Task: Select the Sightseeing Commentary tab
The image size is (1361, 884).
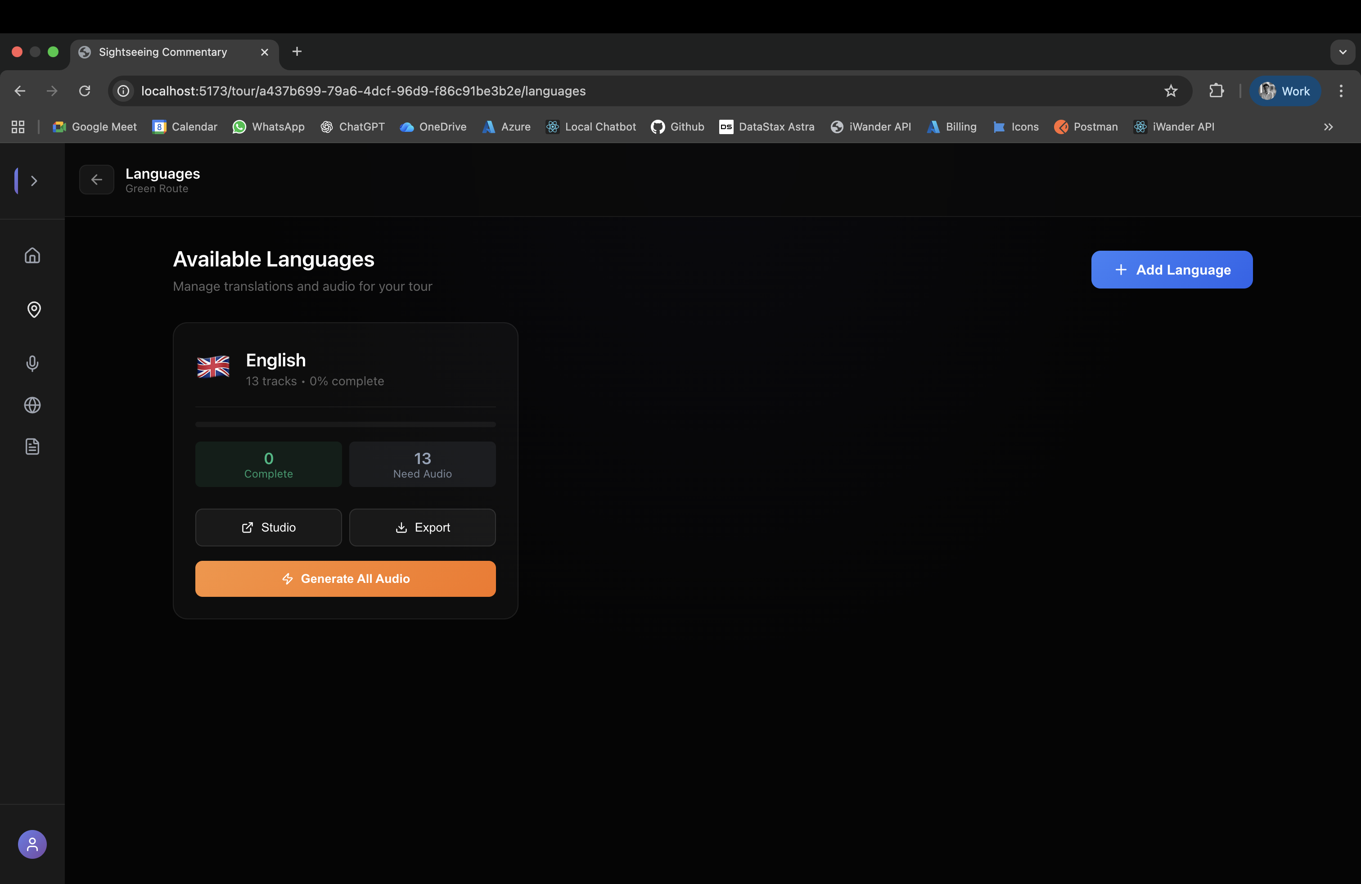Action: pyautogui.click(x=163, y=52)
